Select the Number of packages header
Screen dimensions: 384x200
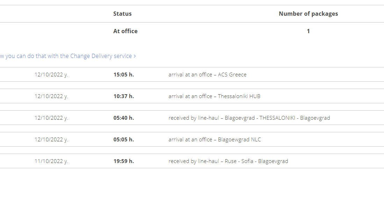(x=308, y=14)
